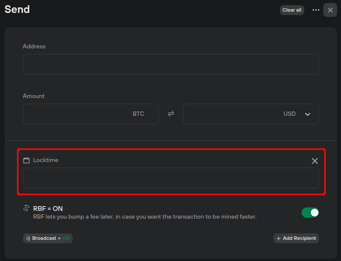
Task: Focus the USD fiat amount field
Action: tap(251, 114)
